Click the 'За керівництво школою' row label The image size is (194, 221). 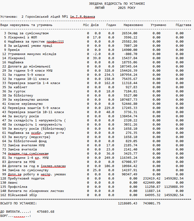point(28,100)
